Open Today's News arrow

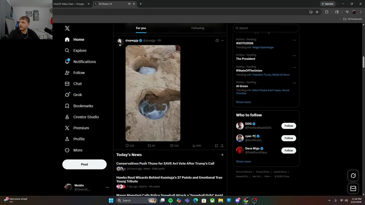[x=222, y=155]
